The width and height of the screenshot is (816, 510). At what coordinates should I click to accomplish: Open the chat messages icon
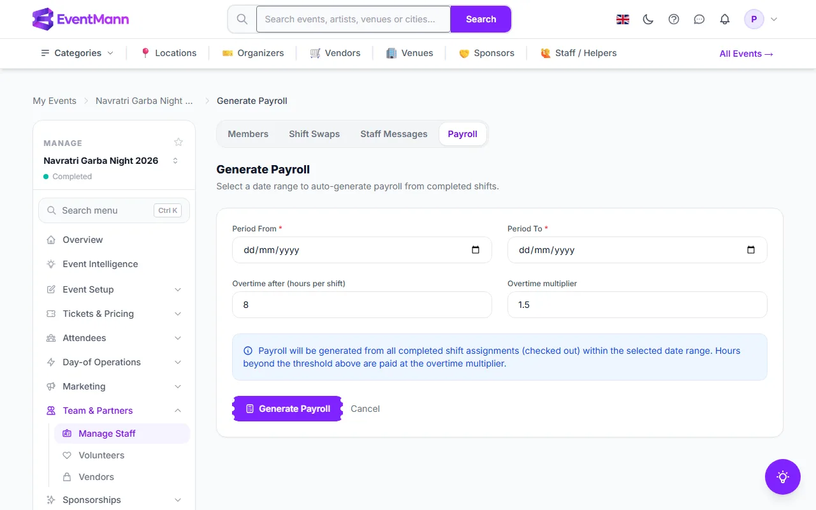(x=699, y=19)
